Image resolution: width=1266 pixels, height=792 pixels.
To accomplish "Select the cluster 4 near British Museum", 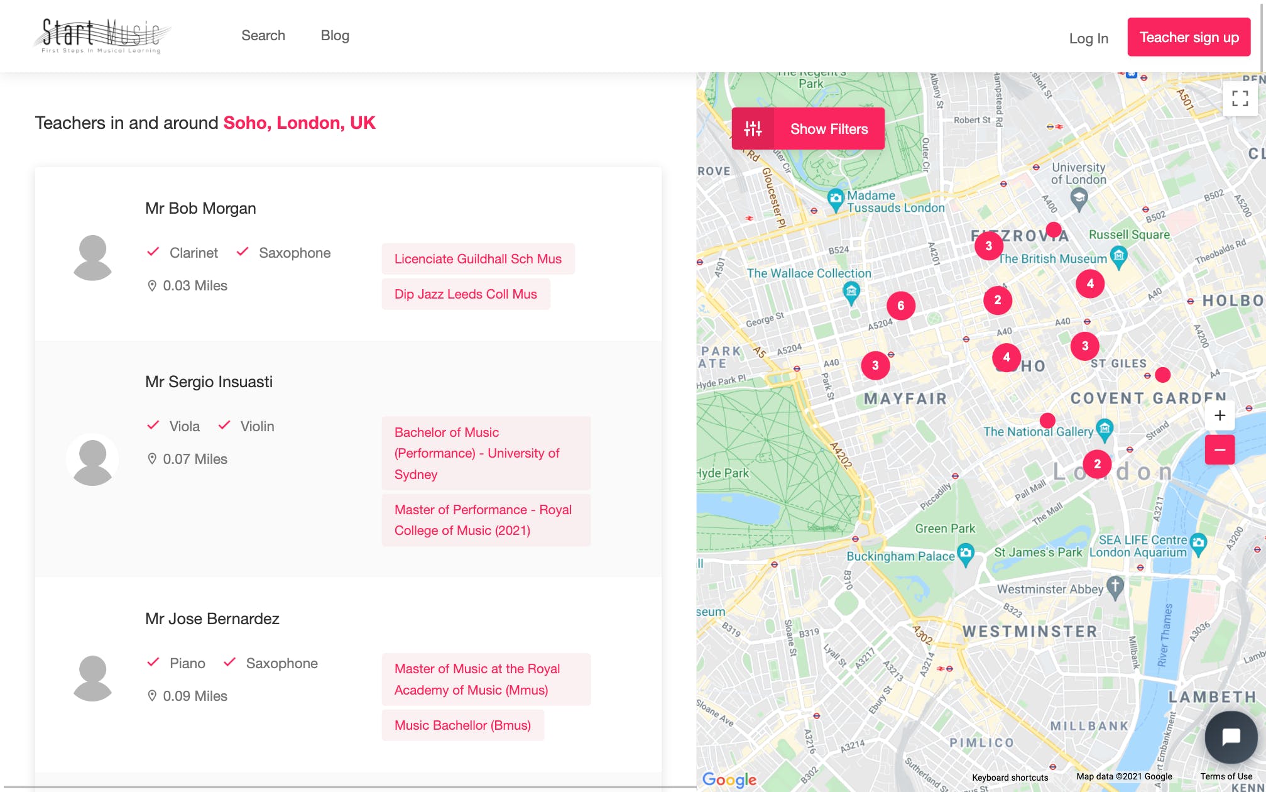I will pyautogui.click(x=1090, y=283).
